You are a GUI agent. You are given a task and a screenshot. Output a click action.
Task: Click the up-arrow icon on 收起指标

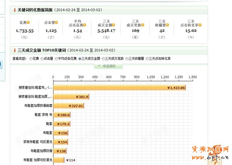[99, 66]
